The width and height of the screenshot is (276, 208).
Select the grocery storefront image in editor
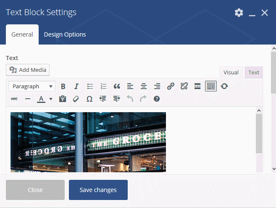tap(88, 142)
